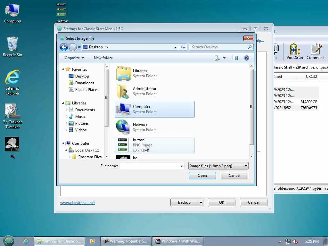Select the hq image on desktop
328x246 pixels.
(x=12, y=147)
